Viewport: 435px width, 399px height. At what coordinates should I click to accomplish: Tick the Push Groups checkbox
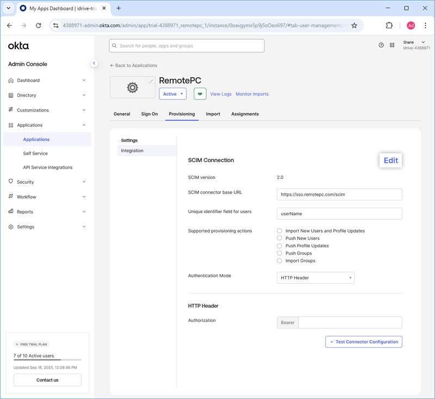click(x=279, y=253)
